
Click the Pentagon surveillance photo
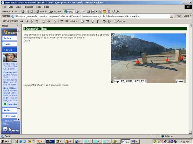[148, 58]
